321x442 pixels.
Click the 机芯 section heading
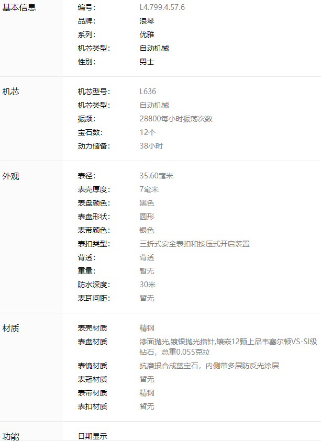point(11,92)
